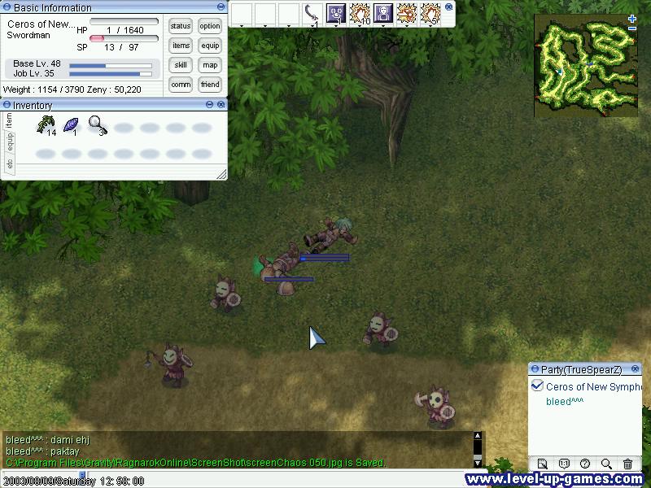Open the friend list

tap(210, 85)
